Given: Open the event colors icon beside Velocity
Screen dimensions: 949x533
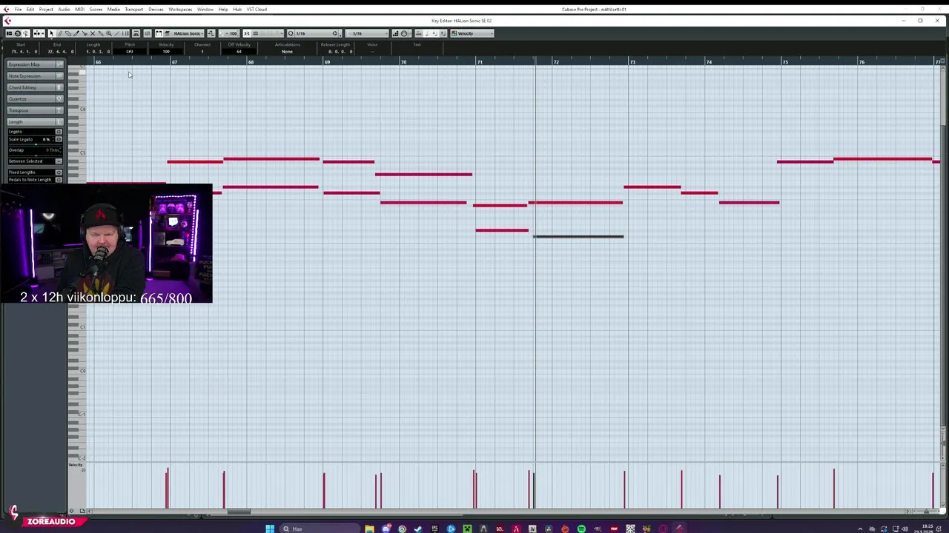Looking at the screenshot, I should pyautogui.click(x=454, y=33).
